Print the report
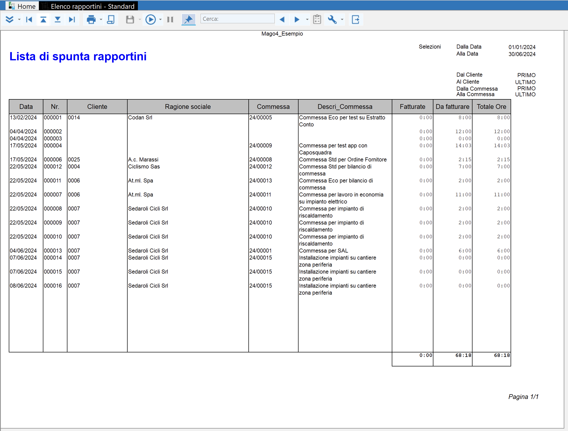 tap(91, 20)
